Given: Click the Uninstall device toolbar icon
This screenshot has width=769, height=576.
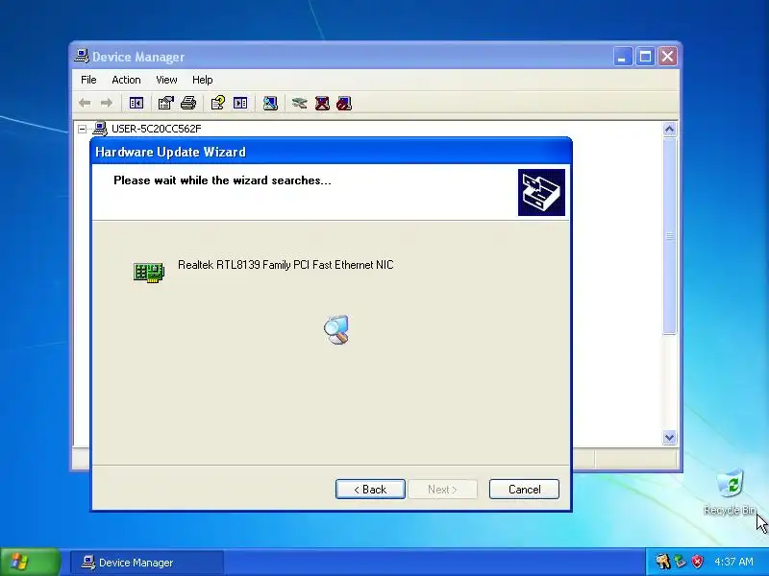Looking at the screenshot, I should click(322, 103).
